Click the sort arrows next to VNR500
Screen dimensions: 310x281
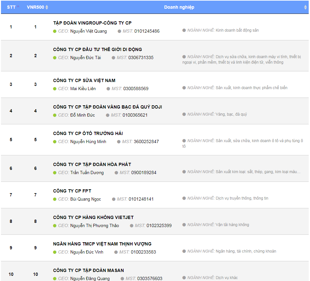click(47, 7)
